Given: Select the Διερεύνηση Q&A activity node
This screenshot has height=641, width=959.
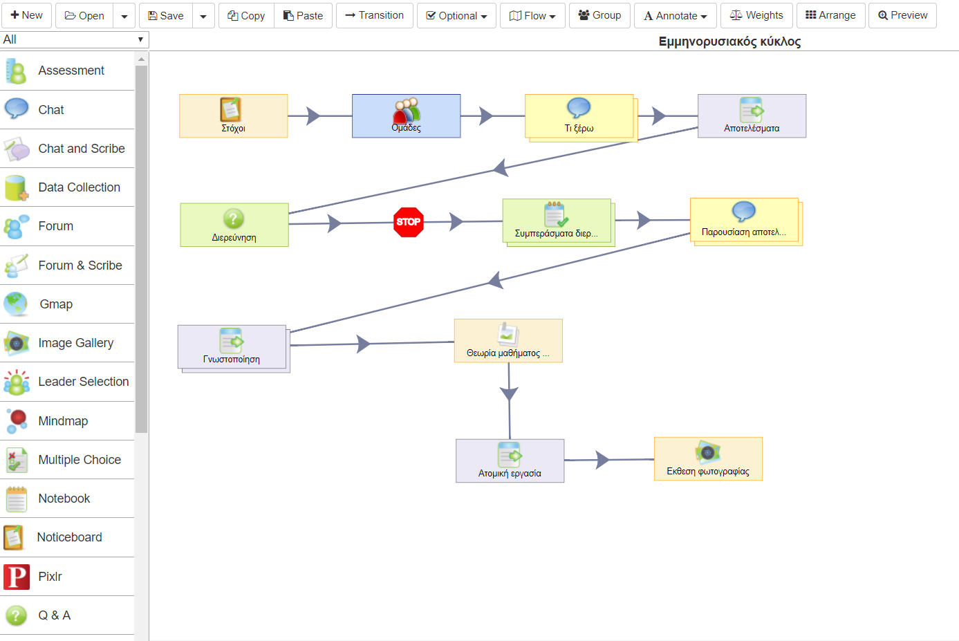Looking at the screenshot, I should [234, 225].
